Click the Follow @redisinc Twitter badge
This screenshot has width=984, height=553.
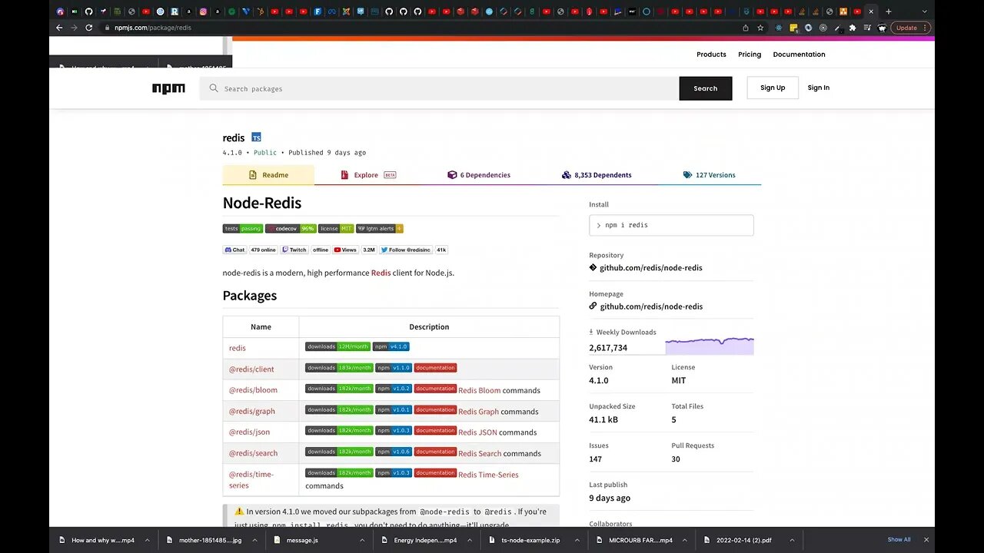(x=406, y=250)
